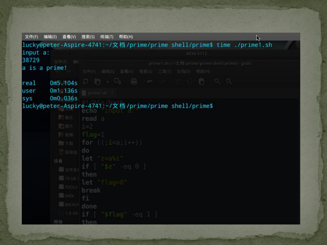Open the terminal 搜索(S) menu
327x245 pixels.
coord(88,37)
